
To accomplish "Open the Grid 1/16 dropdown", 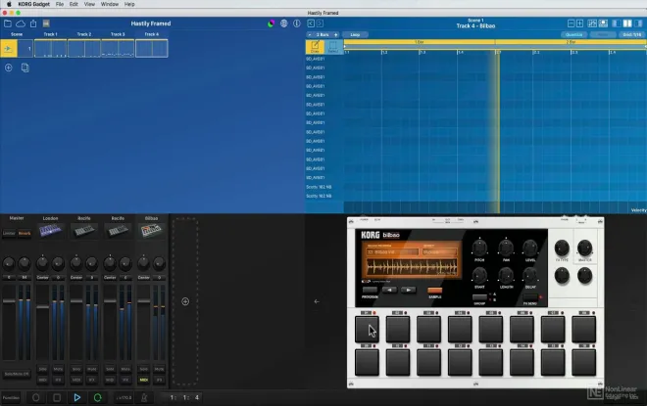I will click(631, 34).
